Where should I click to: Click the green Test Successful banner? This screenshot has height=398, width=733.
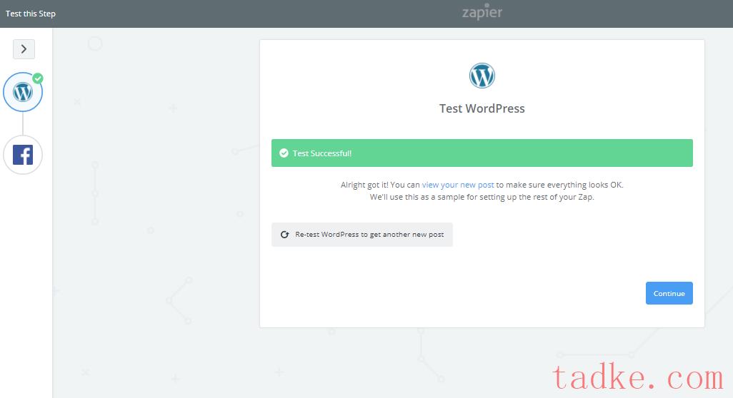coord(482,153)
